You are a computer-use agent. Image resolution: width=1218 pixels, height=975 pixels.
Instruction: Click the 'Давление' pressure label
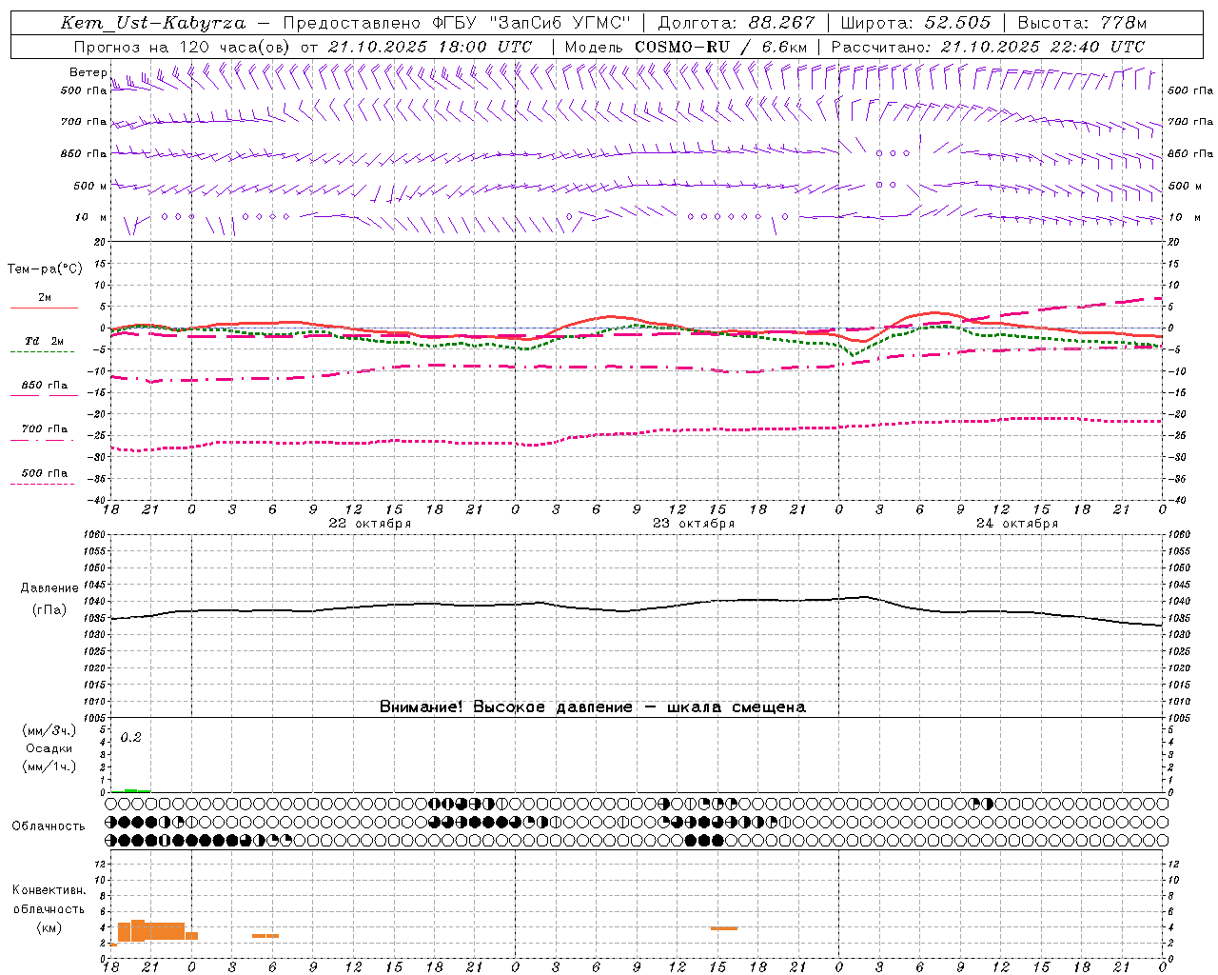click(x=49, y=588)
